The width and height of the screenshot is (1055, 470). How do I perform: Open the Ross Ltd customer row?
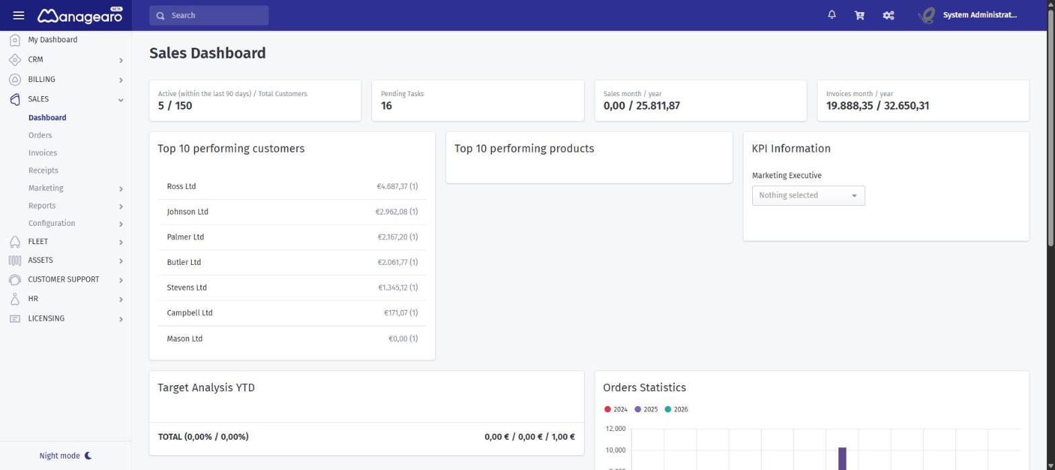[292, 187]
